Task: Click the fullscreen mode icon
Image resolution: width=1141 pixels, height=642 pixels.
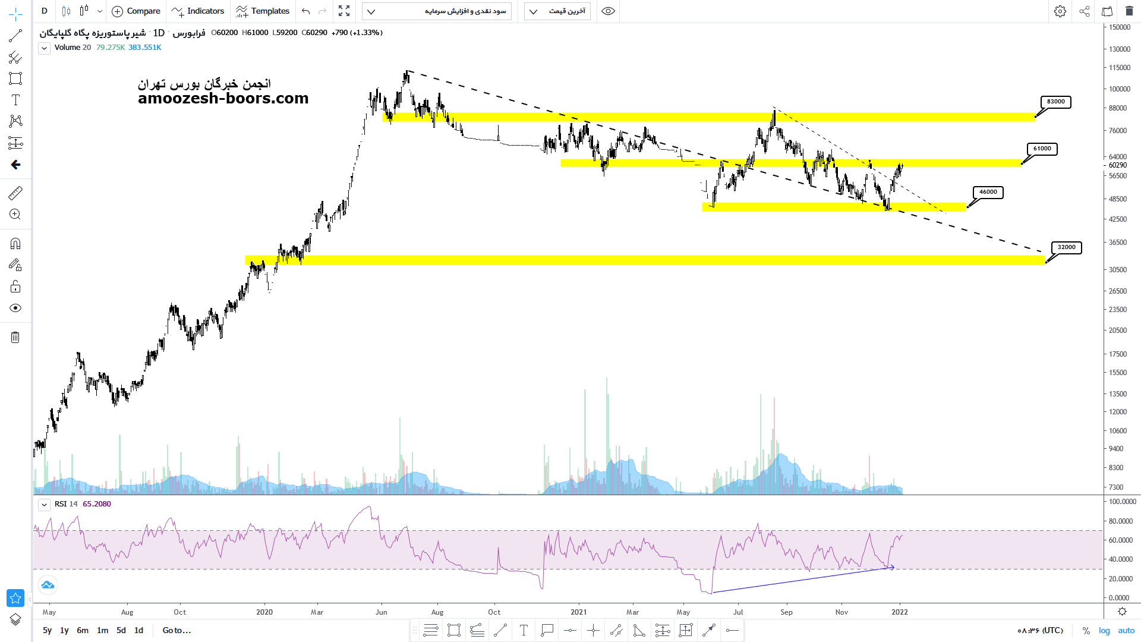Action: (344, 11)
